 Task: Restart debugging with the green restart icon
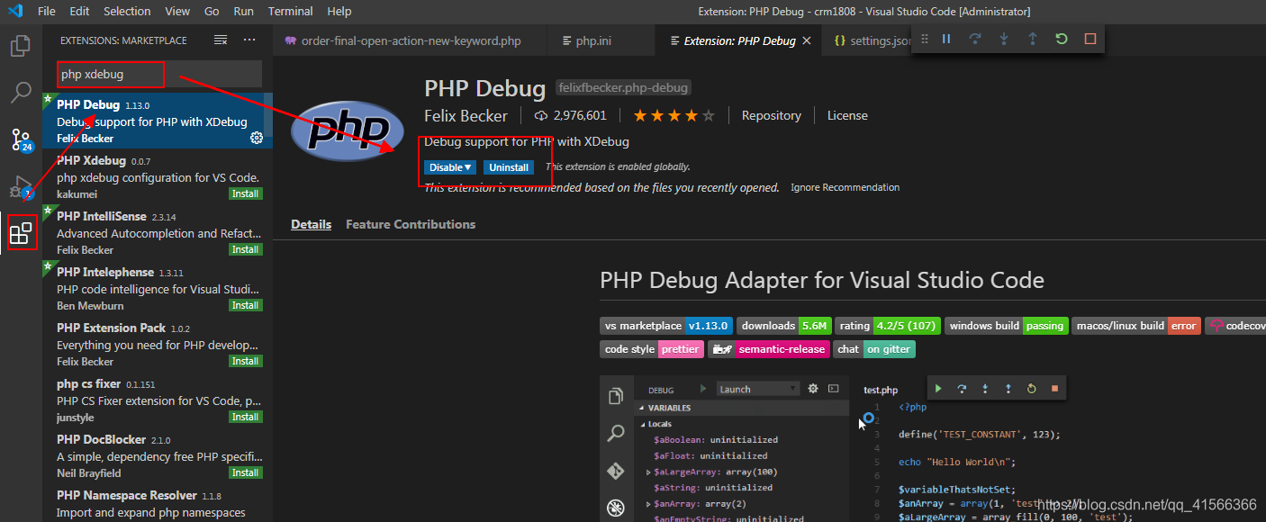click(x=1062, y=39)
